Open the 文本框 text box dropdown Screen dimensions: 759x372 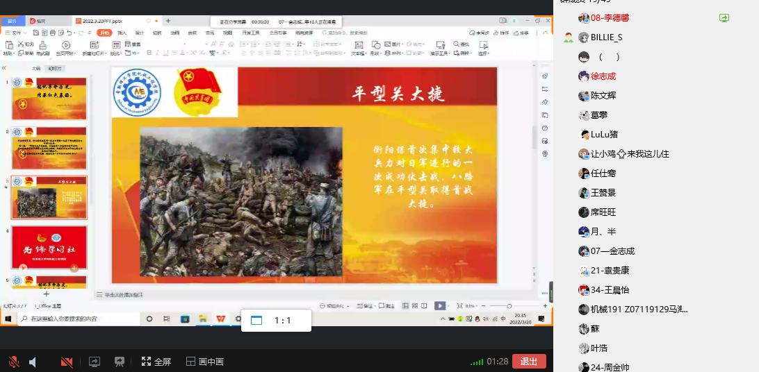pyautogui.click(x=359, y=53)
